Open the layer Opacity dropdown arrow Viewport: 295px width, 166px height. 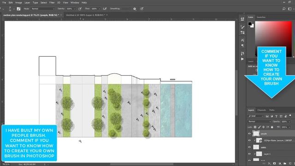[289, 122]
